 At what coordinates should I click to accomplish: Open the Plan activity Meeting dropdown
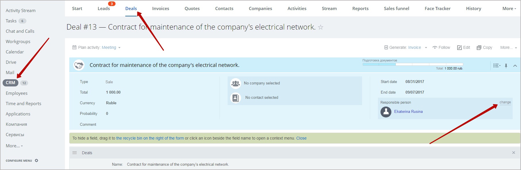111,48
